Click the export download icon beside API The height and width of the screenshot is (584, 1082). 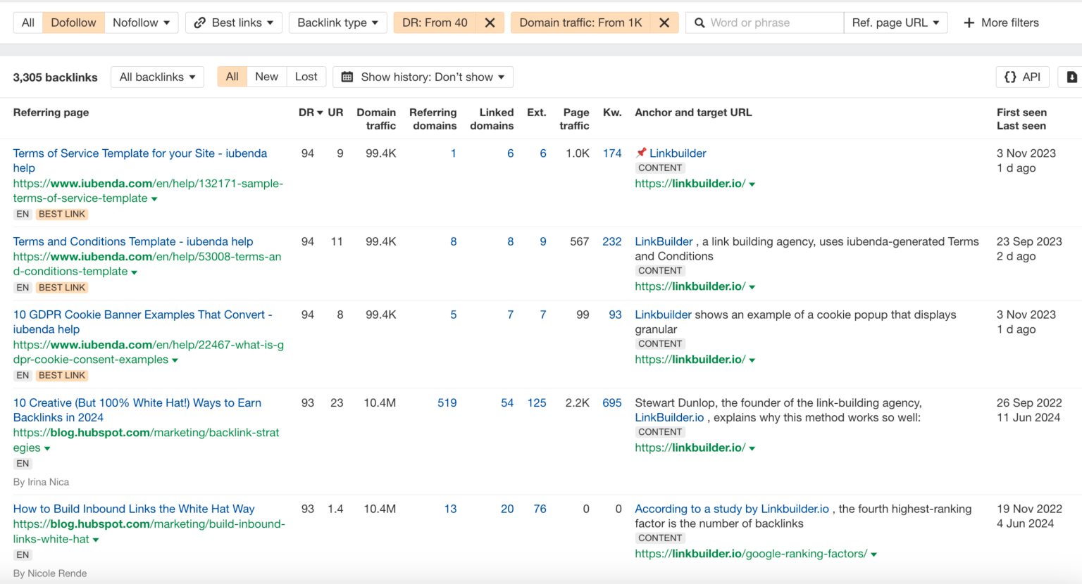tap(1071, 77)
